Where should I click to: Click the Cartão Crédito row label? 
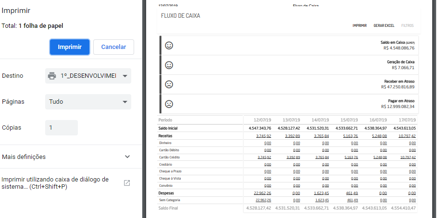coord(169,157)
